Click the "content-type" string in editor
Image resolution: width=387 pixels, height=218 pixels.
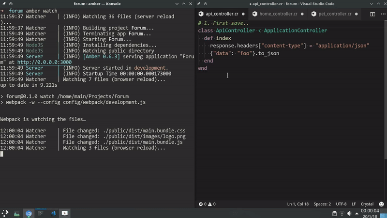click(283, 46)
